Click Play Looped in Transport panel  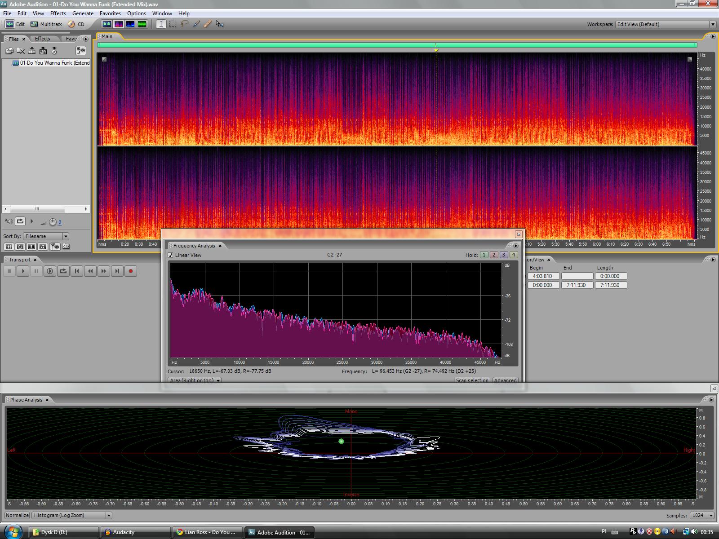tap(63, 271)
